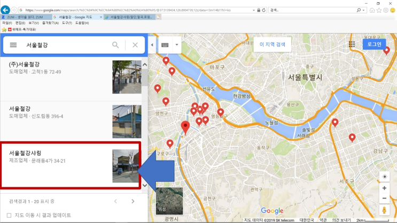
Task: Go to previous results page arrow
Action: [x=116, y=201]
